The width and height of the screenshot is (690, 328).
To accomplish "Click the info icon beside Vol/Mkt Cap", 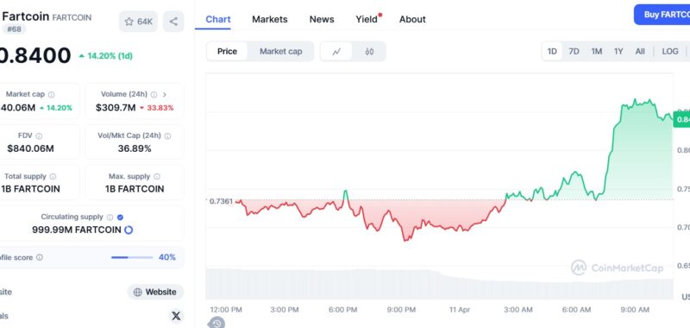I will (x=167, y=136).
